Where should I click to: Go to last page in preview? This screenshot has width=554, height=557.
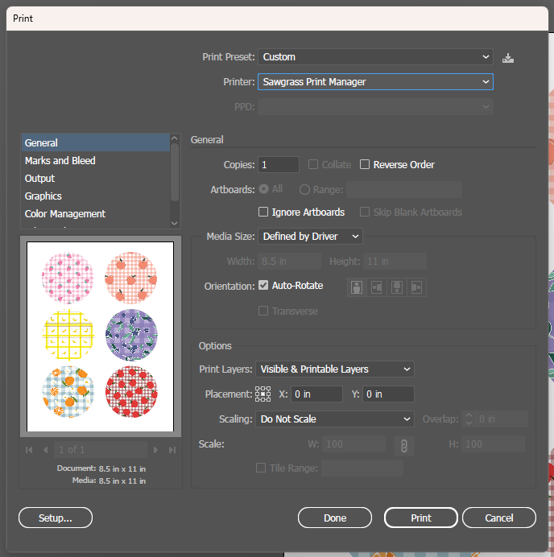[172, 450]
